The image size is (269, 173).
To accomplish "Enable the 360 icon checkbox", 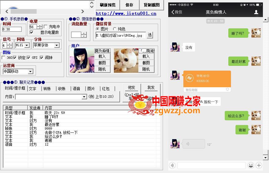I will tap(3, 58).
